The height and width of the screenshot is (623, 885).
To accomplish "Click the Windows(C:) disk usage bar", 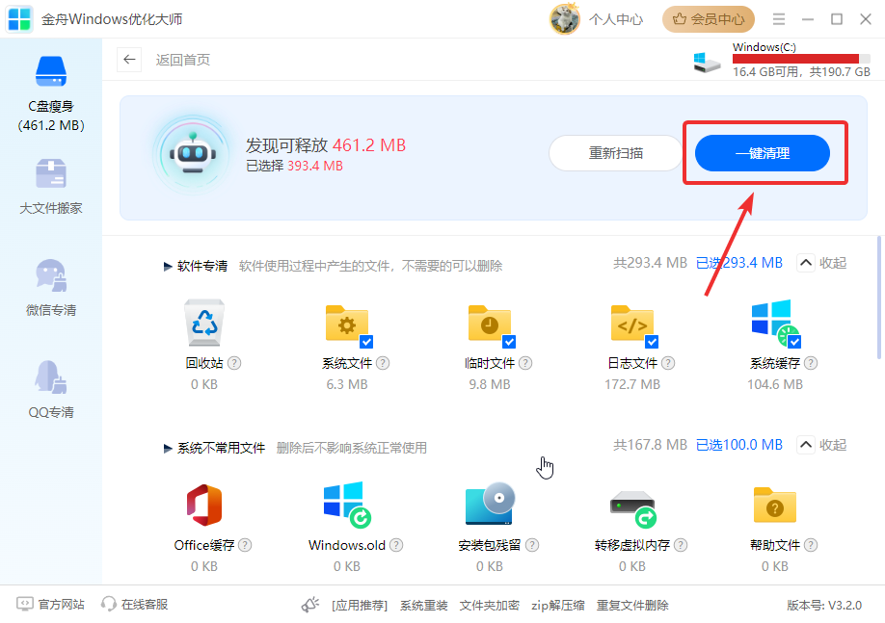I will 801,59.
